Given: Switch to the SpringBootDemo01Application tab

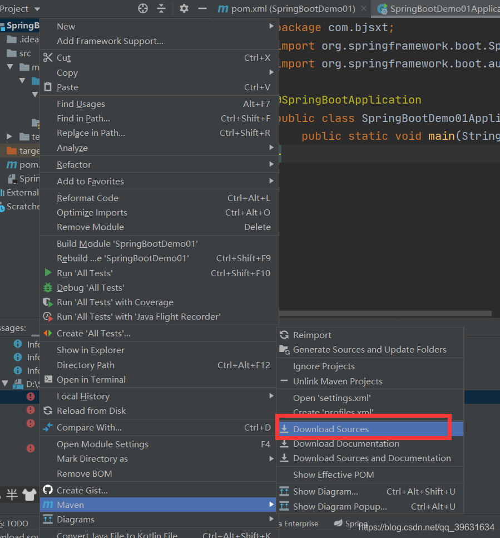Looking at the screenshot, I should coord(438,8).
